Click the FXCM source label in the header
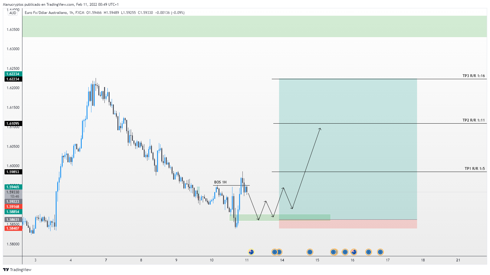490x275 pixels. pos(80,13)
